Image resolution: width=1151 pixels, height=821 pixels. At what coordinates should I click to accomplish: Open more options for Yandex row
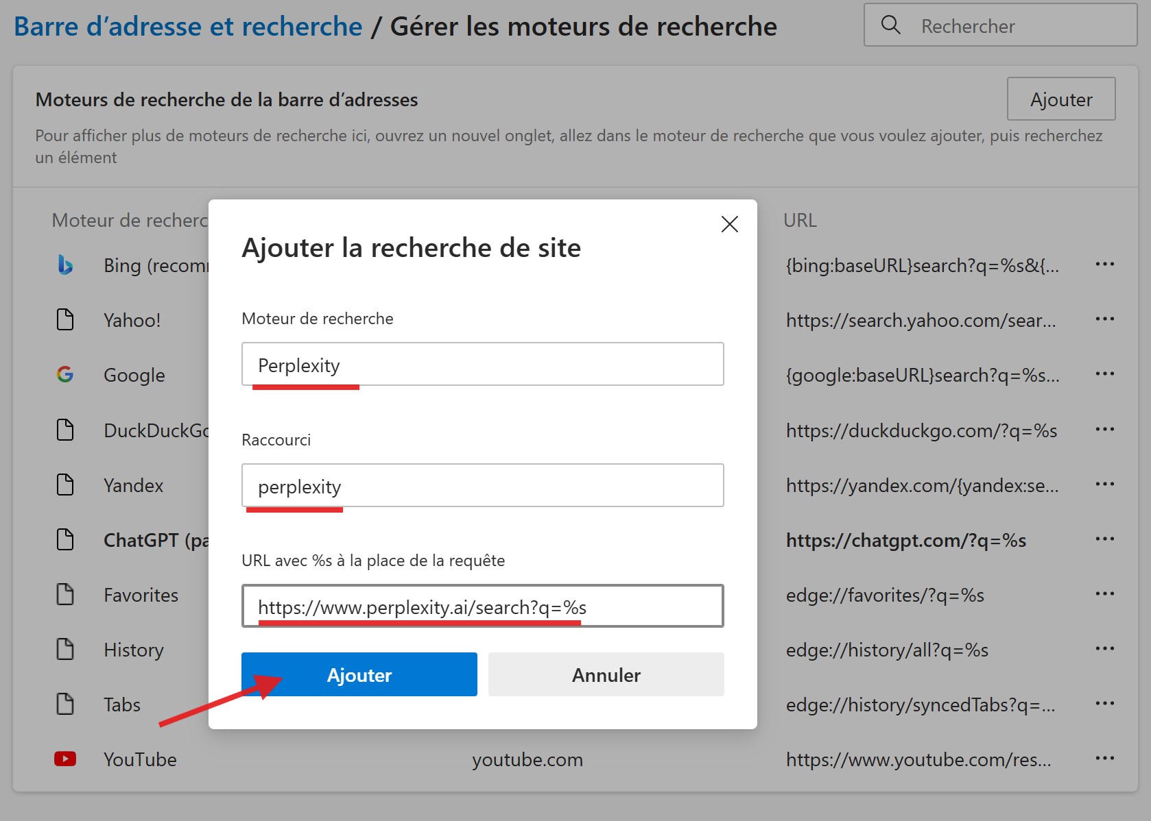[1104, 484]
